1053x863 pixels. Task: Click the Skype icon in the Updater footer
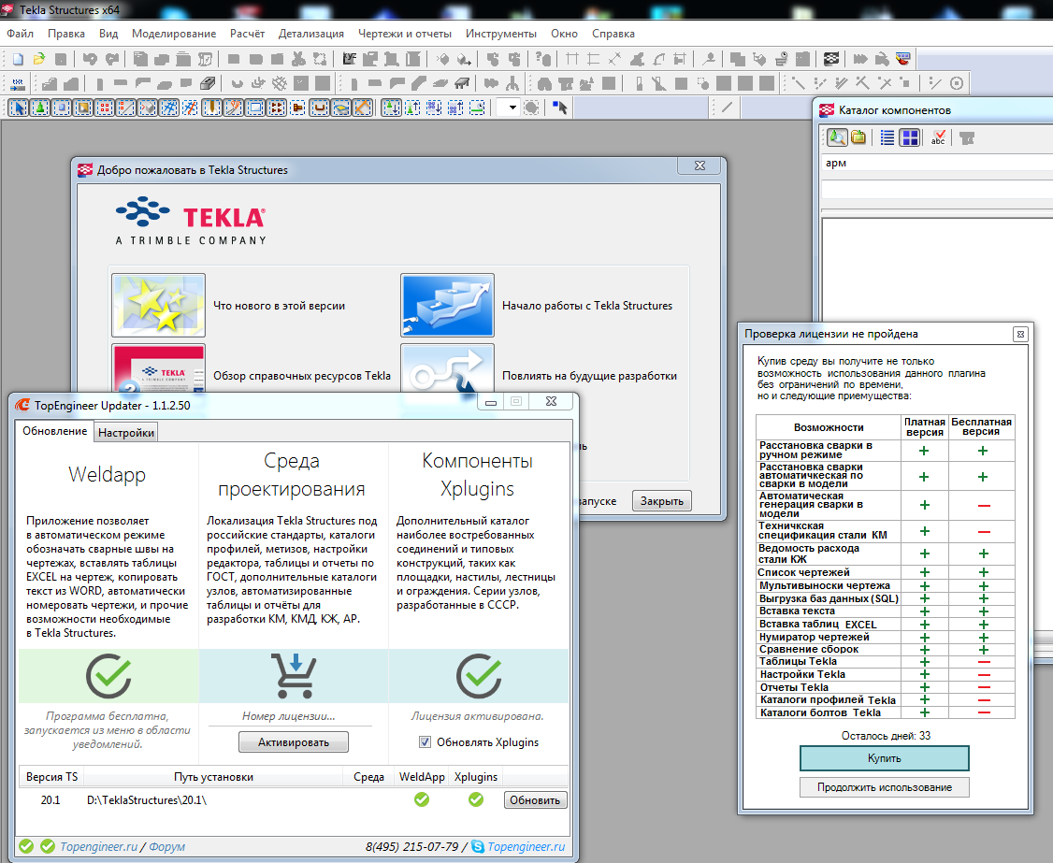[477, 846]
